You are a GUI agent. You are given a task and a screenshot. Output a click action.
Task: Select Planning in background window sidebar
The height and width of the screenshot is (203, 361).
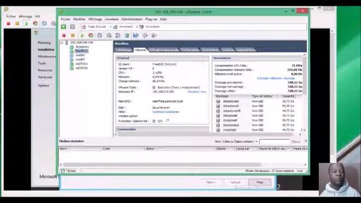coord(44,43)
